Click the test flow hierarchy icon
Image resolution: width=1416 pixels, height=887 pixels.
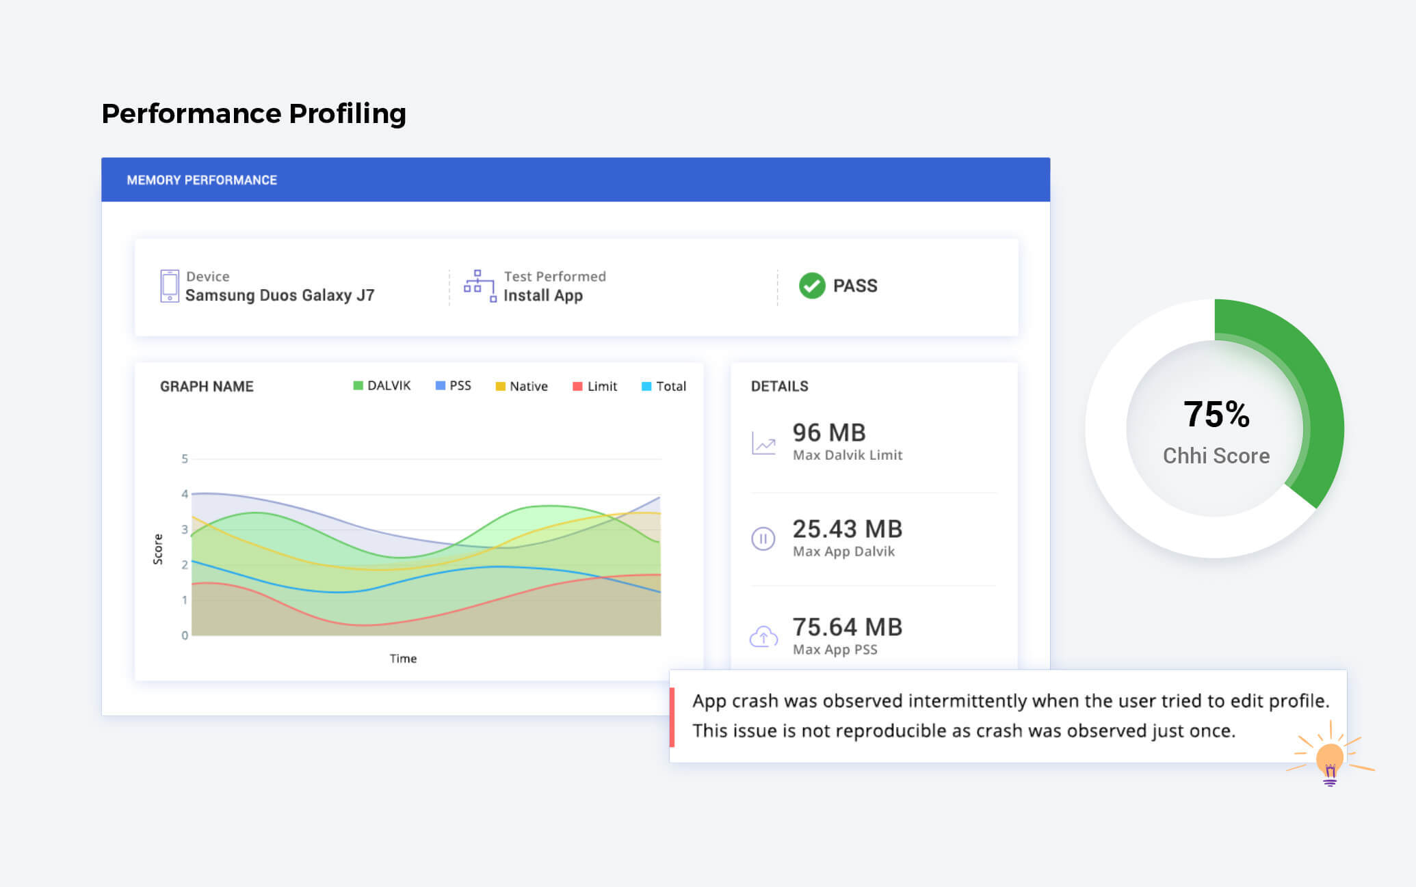(x=480, y=286)
